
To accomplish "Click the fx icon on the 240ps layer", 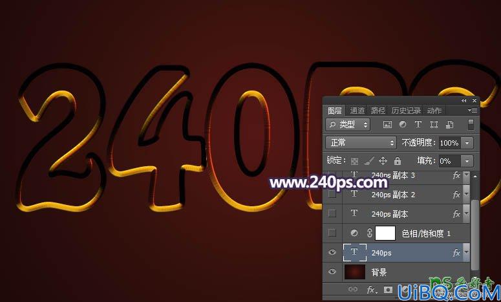I will [x=456, y=253].
